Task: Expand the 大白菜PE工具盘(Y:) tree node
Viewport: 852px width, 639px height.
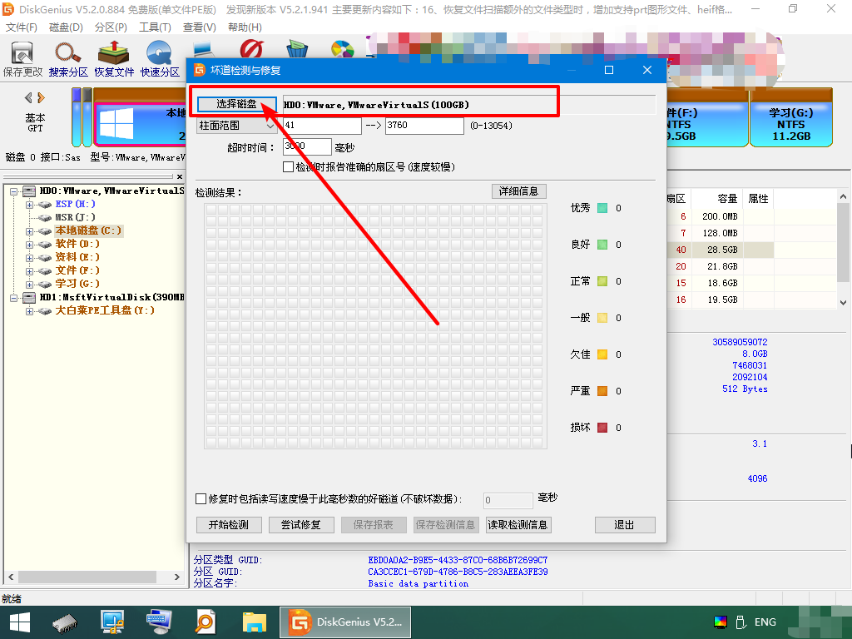Action: pyautogui.click(x=30, y=310)
